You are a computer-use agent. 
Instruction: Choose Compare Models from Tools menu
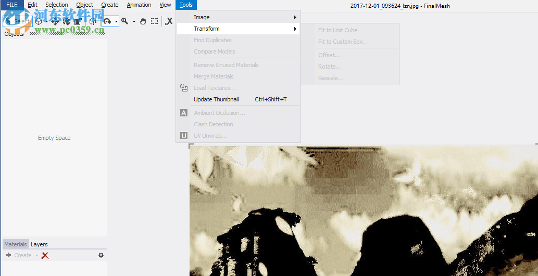[238, 51]
